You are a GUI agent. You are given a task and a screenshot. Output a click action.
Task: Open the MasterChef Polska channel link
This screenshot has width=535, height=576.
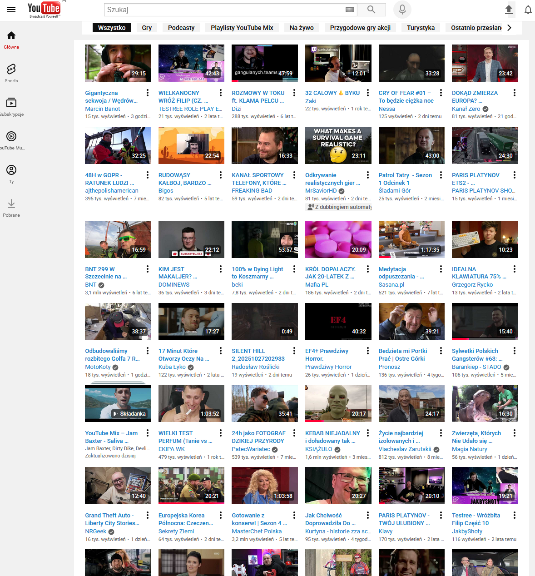(257, 531)
